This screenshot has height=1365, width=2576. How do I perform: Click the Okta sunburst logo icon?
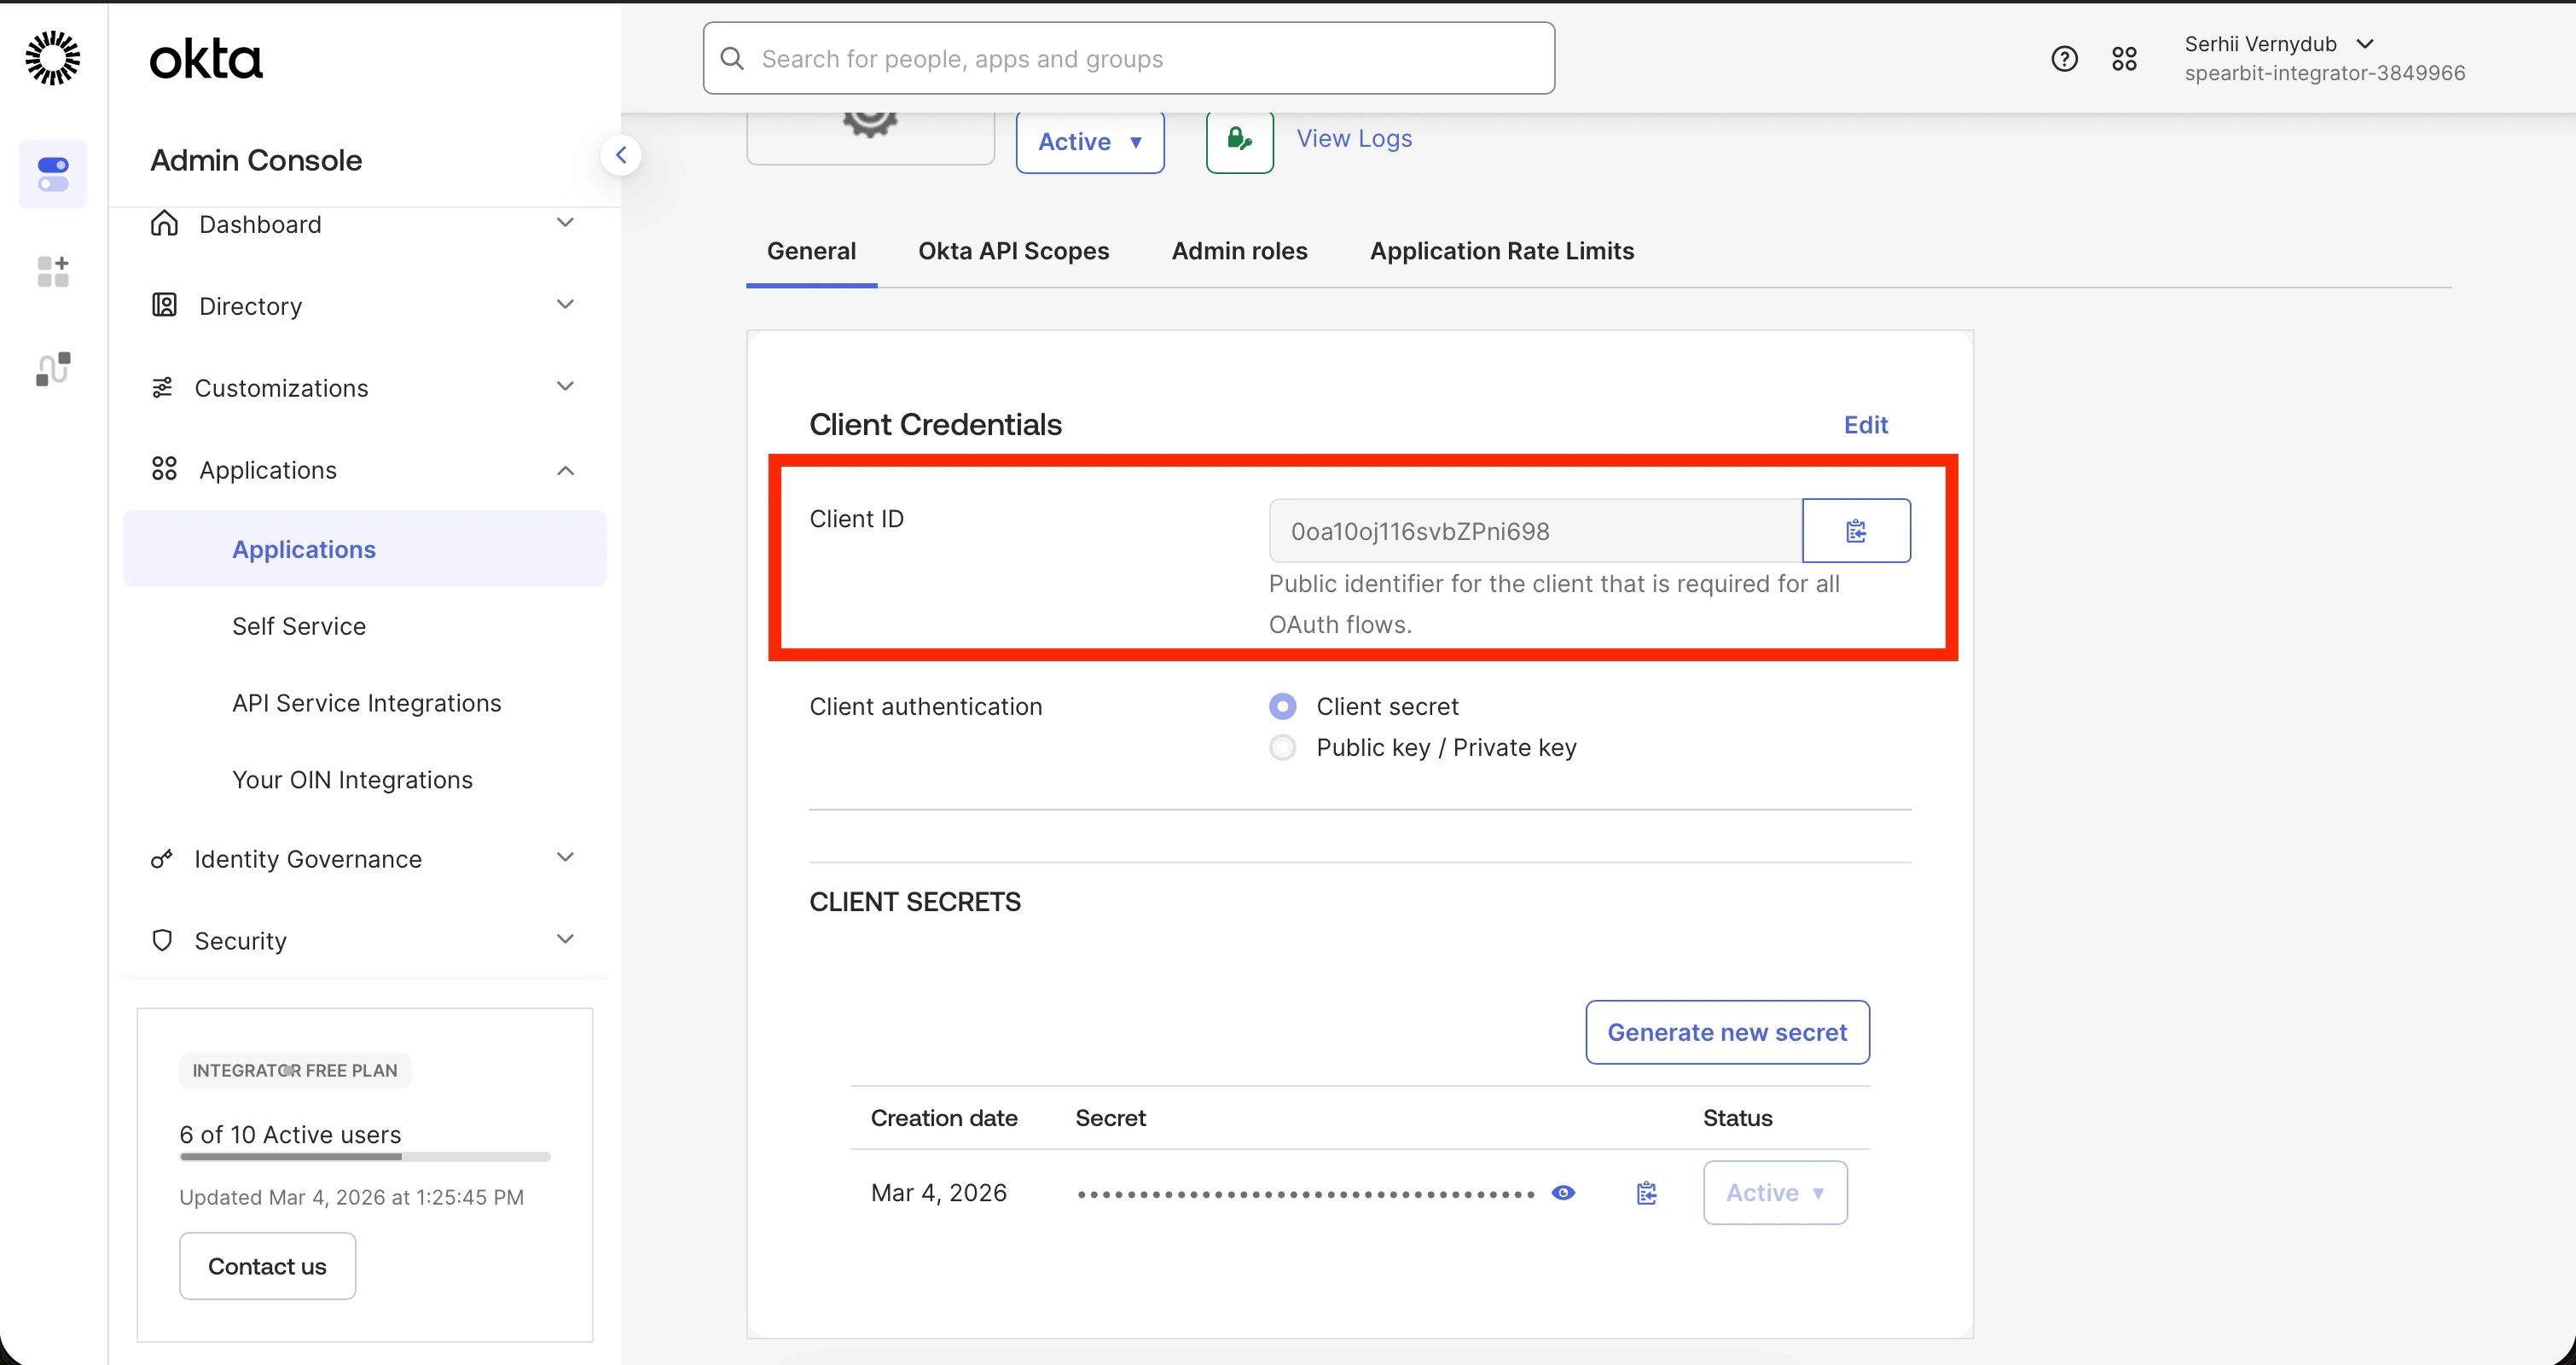(53, 58)
